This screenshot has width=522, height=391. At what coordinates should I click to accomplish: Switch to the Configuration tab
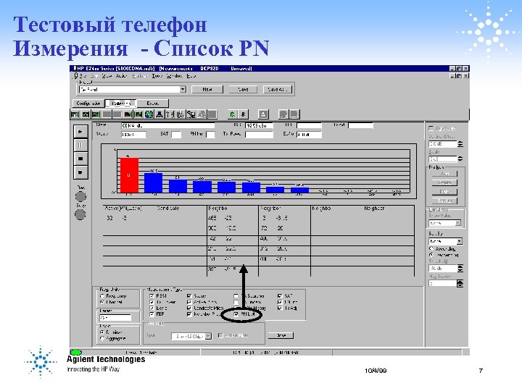coord(88,104)
